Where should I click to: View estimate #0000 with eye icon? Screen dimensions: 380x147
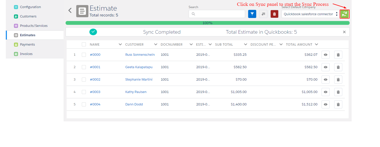click(326, 55)
